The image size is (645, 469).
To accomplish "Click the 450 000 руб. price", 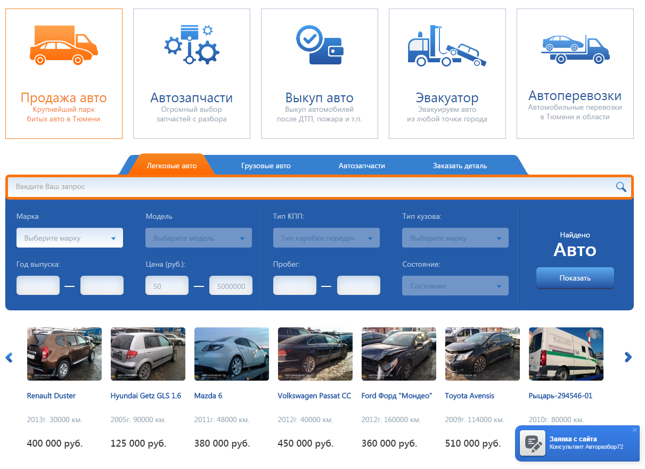I will pos(306,443).
